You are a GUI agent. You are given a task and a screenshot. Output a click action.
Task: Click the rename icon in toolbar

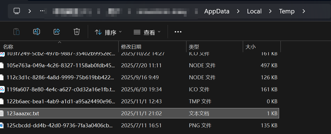tap(37, 32)
